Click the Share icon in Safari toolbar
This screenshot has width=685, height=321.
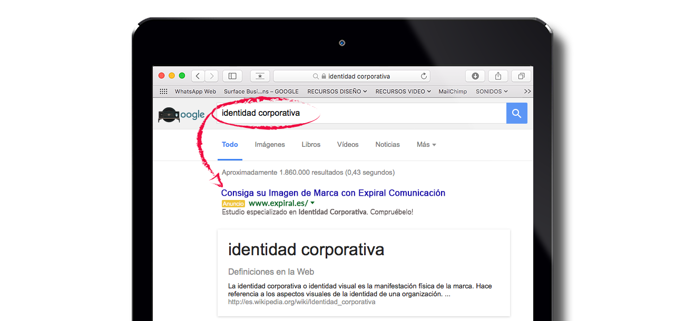click(498, 76)
